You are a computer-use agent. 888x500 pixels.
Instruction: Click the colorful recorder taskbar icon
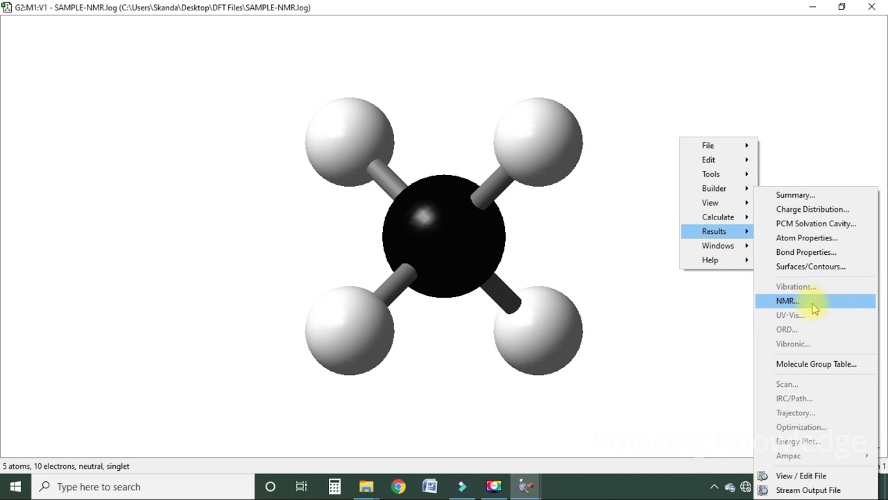(494, 487)
